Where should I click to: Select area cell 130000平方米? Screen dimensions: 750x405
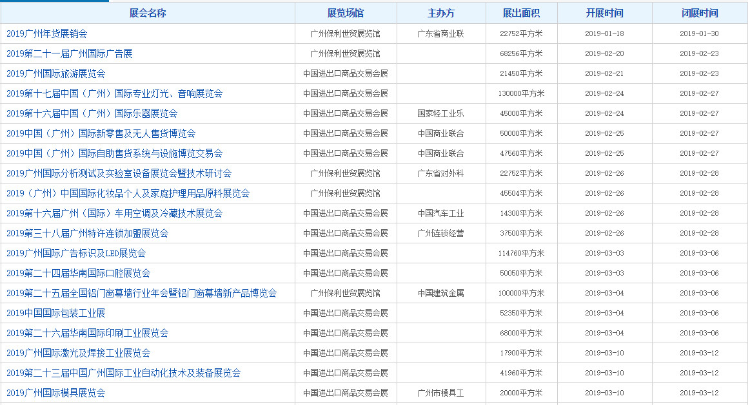521,93
